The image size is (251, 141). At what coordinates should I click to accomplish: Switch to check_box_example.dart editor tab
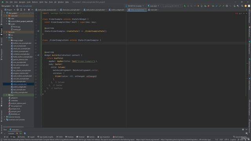click(x=70, y=10)
